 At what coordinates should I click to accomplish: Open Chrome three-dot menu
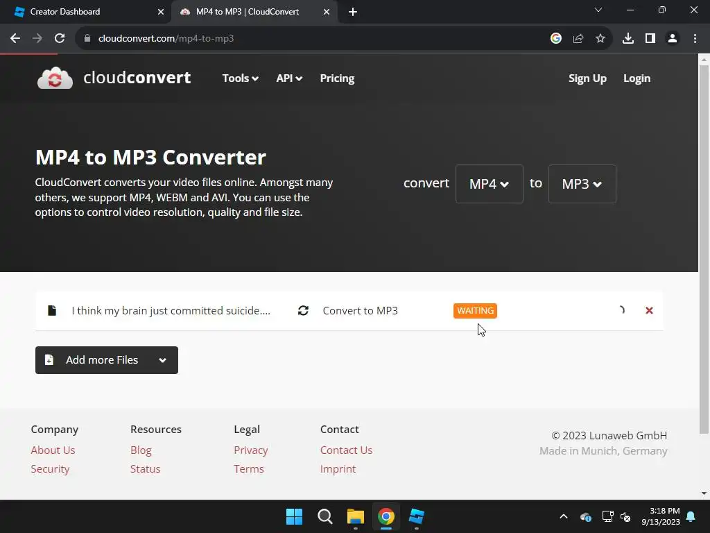pos(695,39)
